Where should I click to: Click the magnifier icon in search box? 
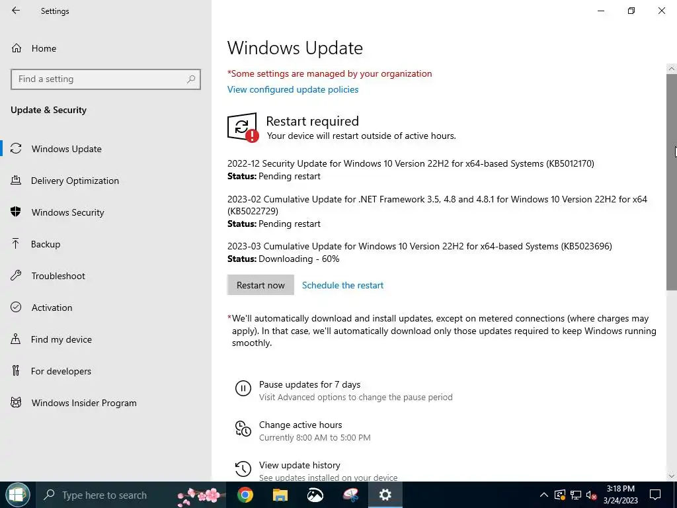coord(191,79)
